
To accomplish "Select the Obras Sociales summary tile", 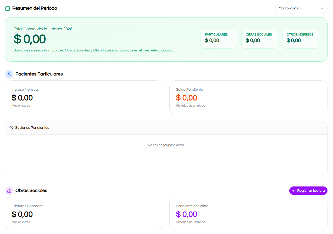I will [x=259, y=38].
